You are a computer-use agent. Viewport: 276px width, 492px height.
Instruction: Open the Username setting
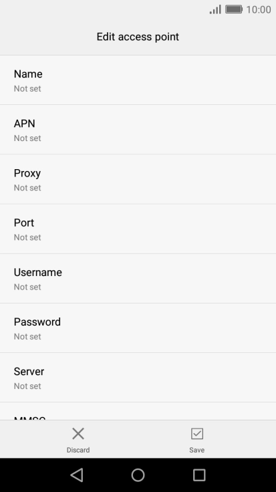pos(138,278)
